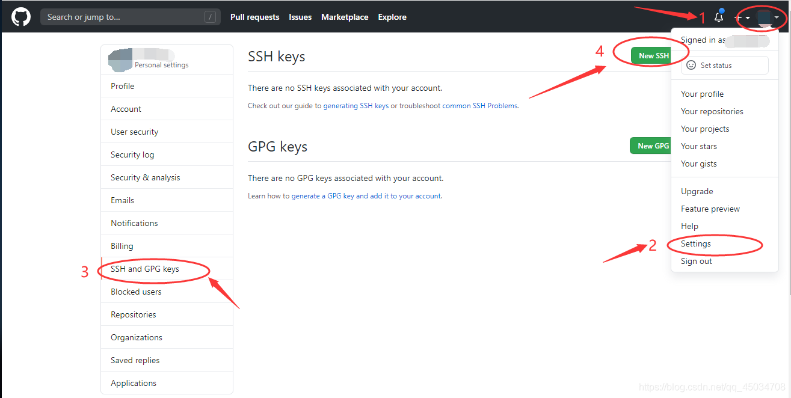This screenshot has width=791, height=398.
Task: Go to Pull requests in the header
Action: point(255,17)
